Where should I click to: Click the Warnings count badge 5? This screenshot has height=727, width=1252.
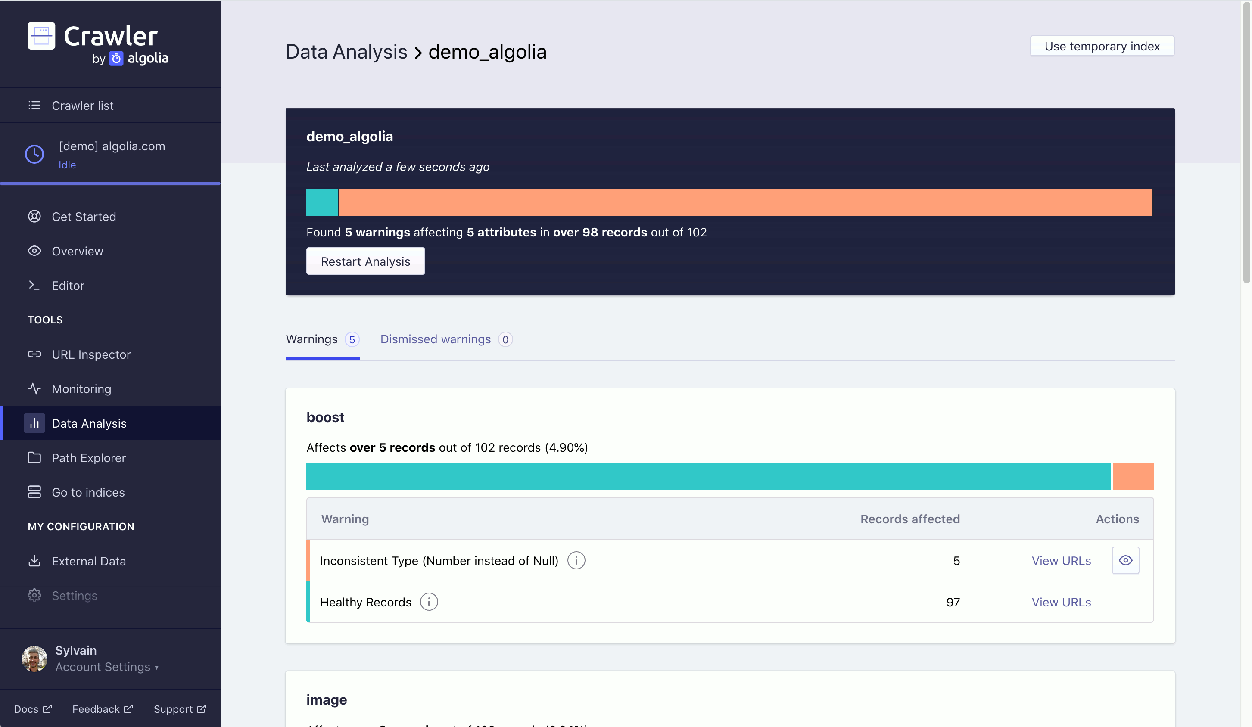pyautogui.click(x=352, y=340)
